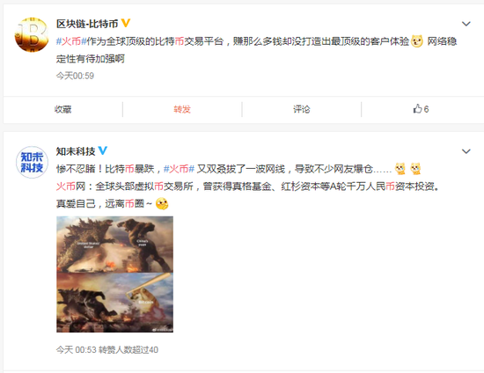Open the #火币# hashtag in first post

pyautogui.click(x=71, y=41)
